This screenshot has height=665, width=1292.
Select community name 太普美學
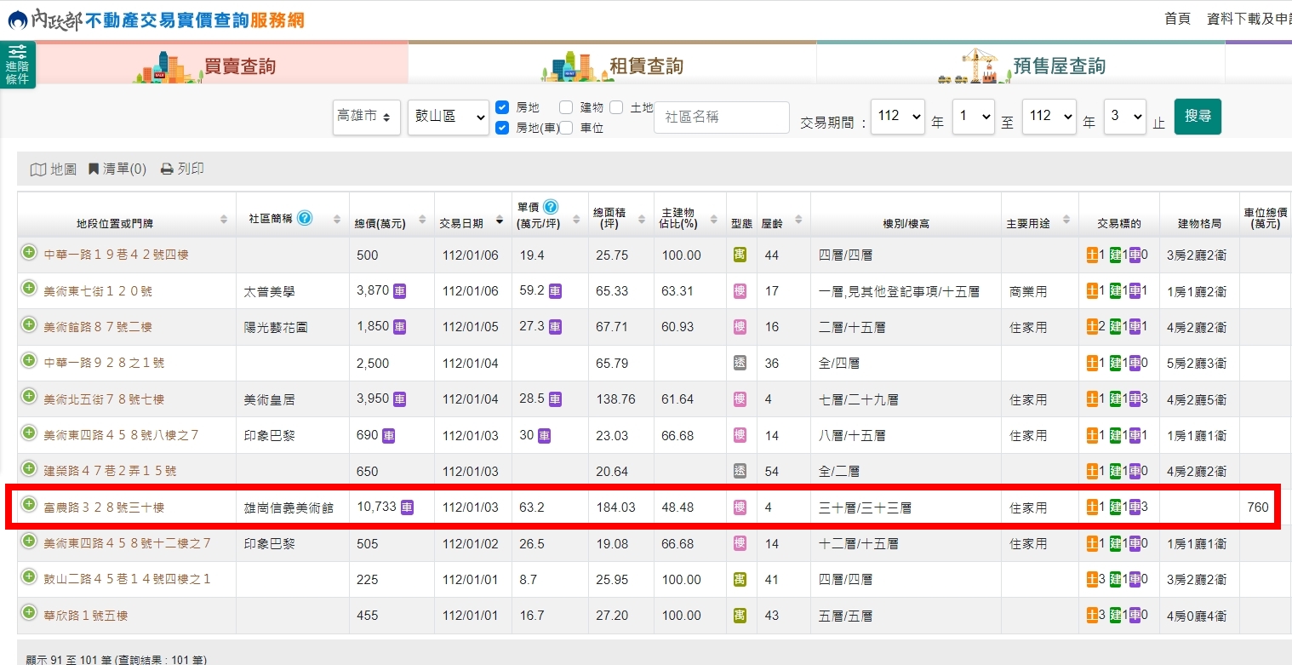point(269,291)
